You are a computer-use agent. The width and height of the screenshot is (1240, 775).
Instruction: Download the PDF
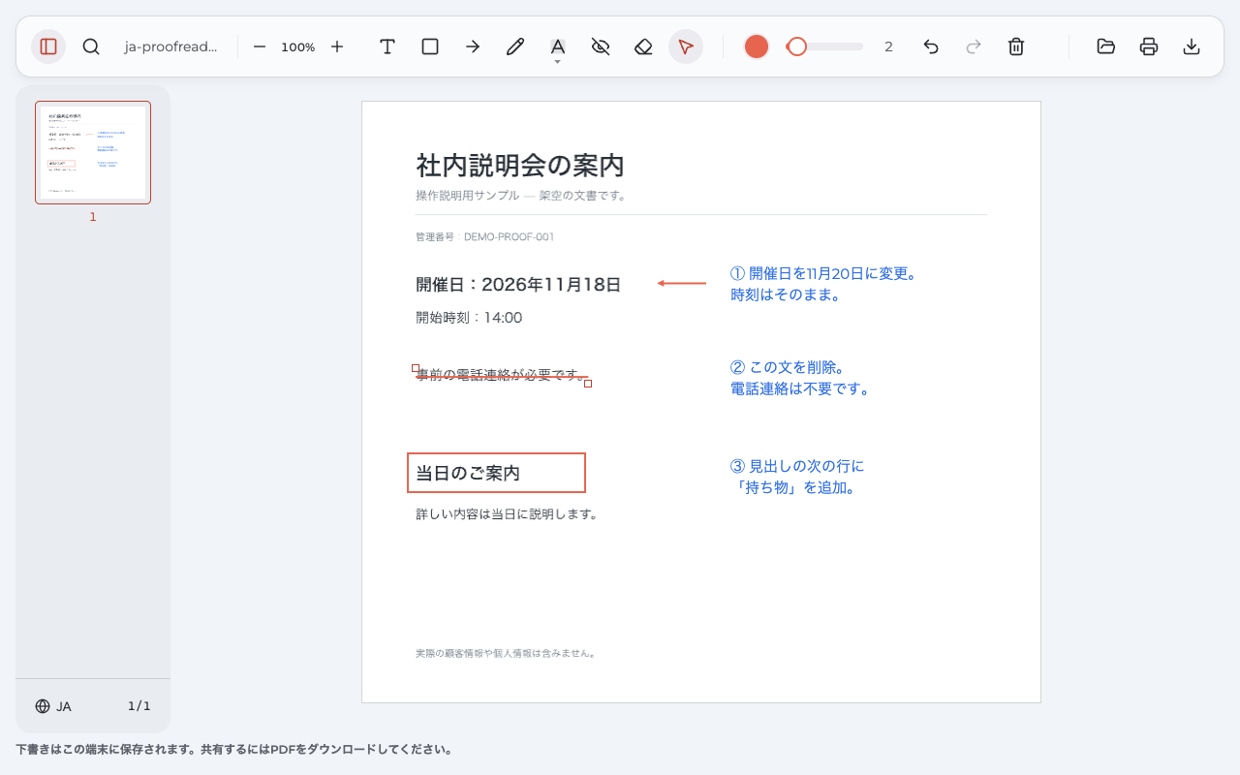[x=1192, y=46]
